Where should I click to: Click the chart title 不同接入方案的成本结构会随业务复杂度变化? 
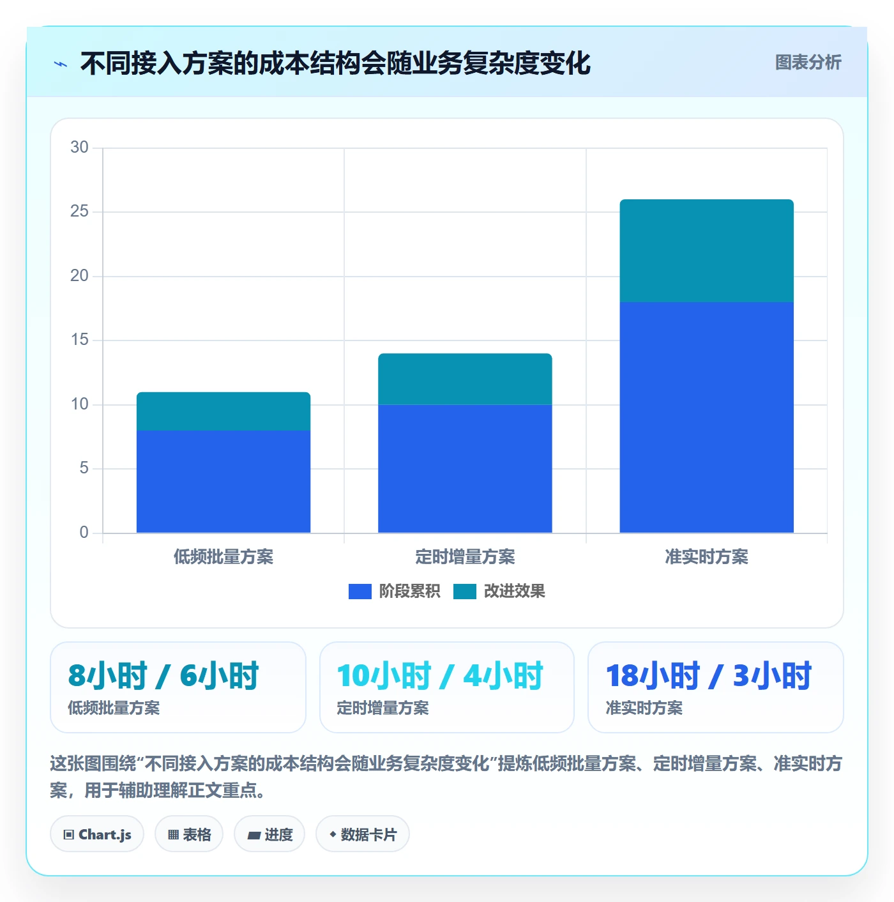(x=335, y=63)
